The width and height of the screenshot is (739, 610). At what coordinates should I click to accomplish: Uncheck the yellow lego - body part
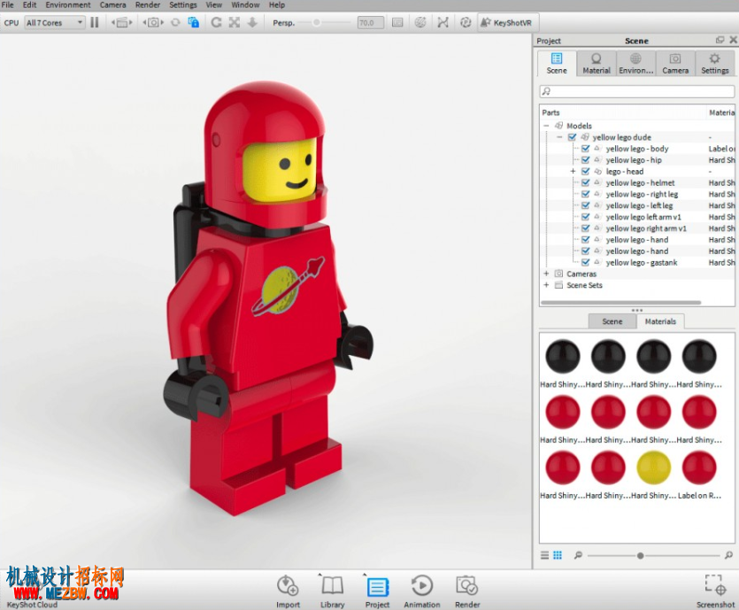click(x=585, y=149)
